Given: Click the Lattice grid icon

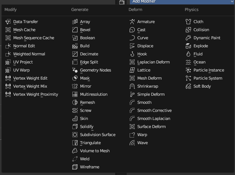Looking at the screenshot, I should coord(132,70).
